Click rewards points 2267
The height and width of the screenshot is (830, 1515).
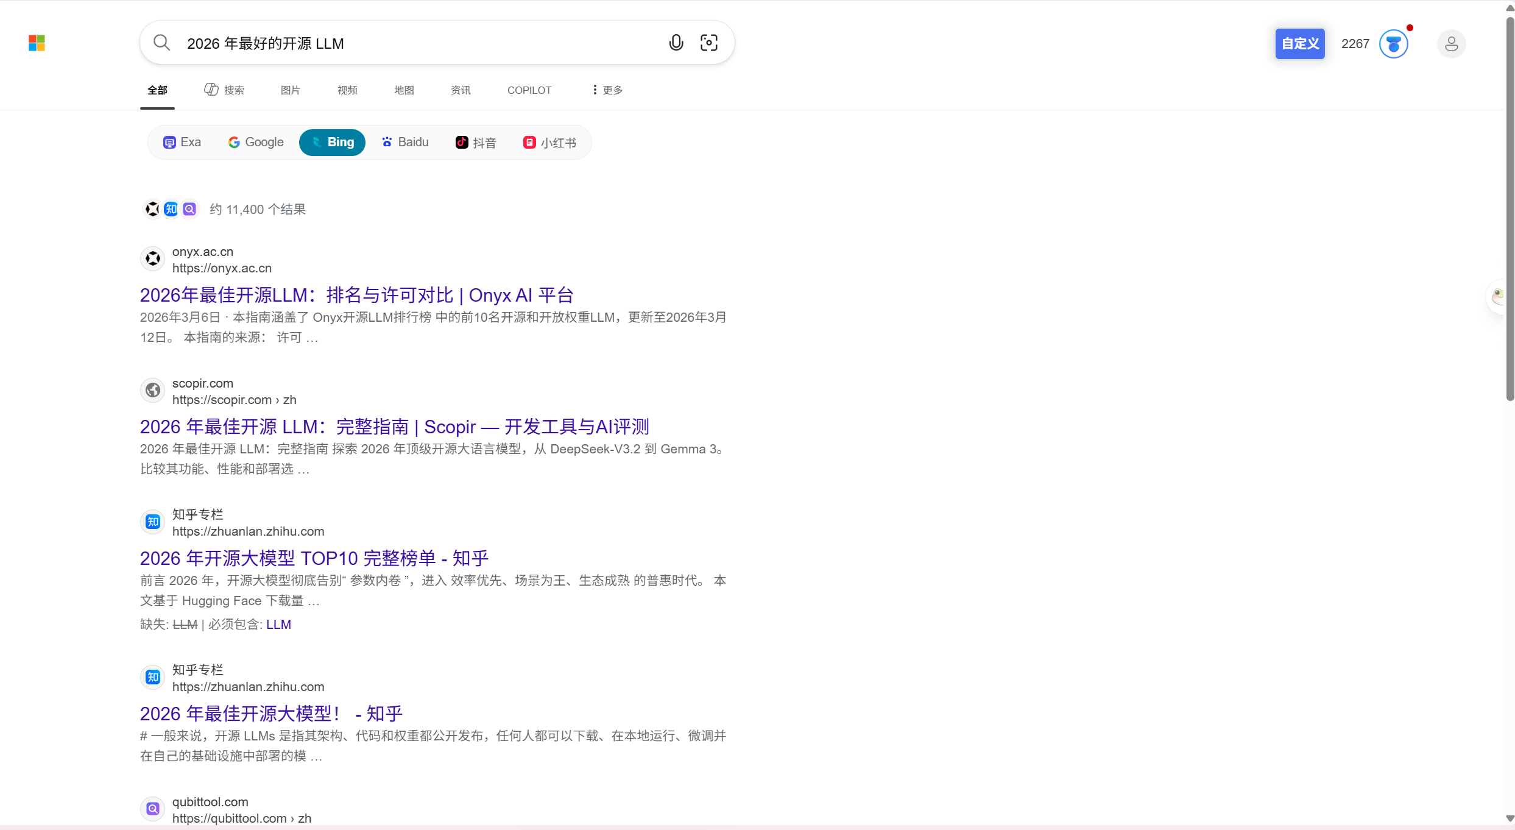tap(1355, 44)
